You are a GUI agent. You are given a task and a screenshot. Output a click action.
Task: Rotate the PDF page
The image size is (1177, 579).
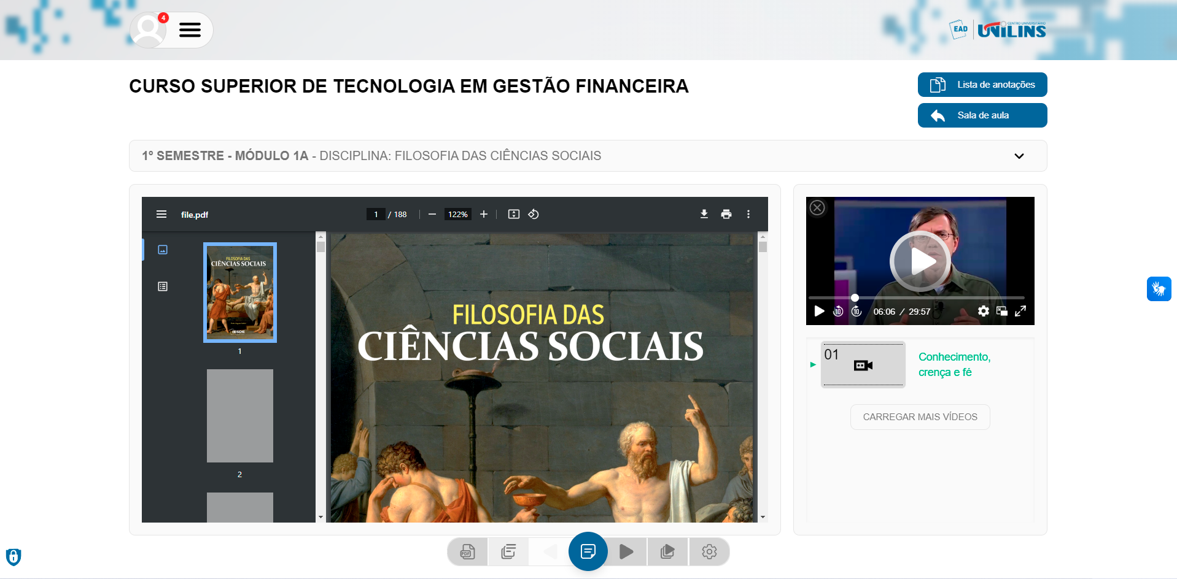534,214
